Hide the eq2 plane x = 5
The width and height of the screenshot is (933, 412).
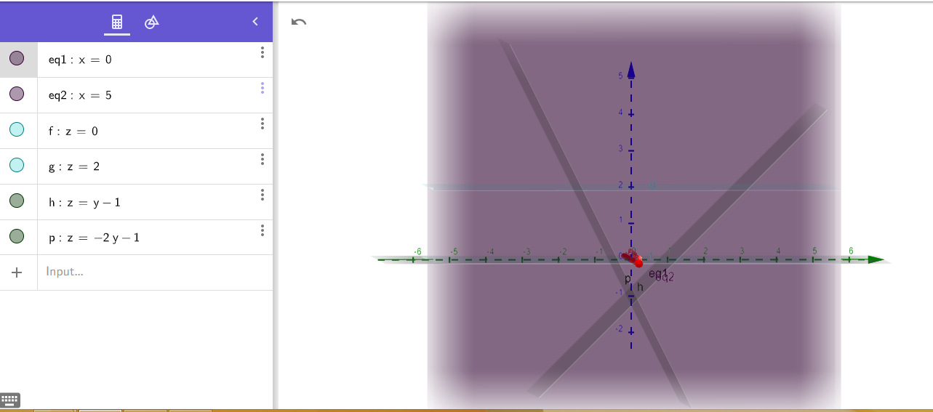17,94
